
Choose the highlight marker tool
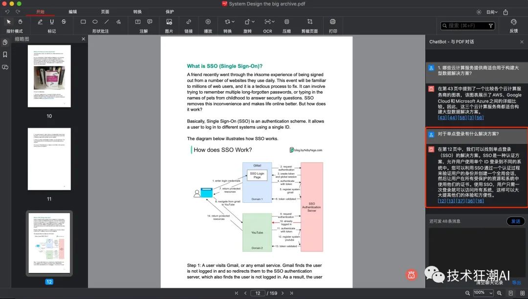pyautogui.click(x=40, y=22)
